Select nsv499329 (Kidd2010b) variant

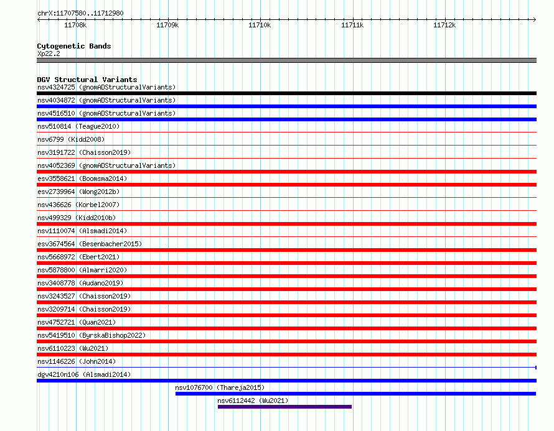coord(77,218)
